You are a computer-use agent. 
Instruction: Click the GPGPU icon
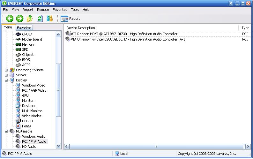[18, 121]
